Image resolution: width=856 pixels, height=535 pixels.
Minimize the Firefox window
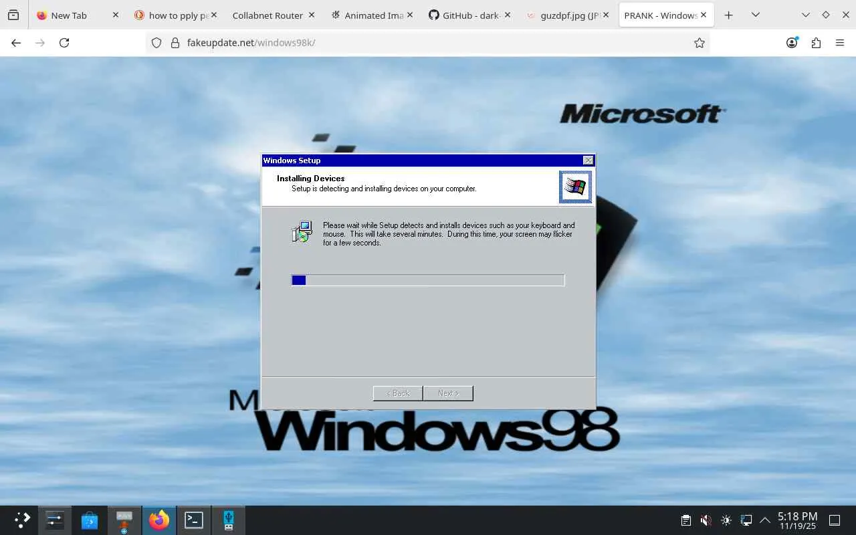pos(805,15)
